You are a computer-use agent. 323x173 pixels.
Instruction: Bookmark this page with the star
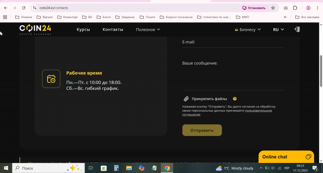click(x=273, y=8)
